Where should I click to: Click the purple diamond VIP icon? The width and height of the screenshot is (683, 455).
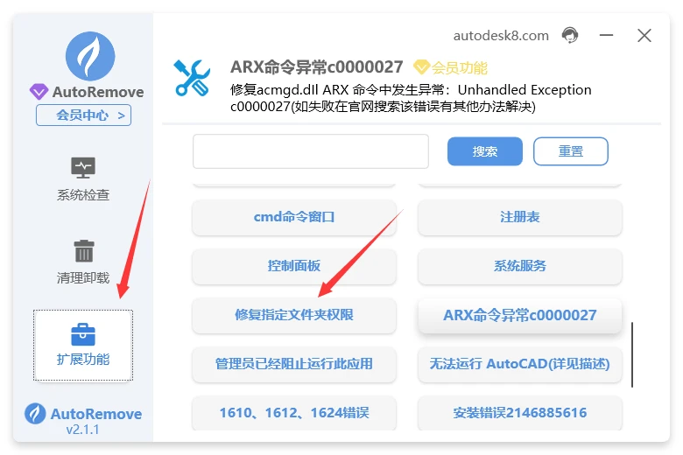click(x=39, y=91)
